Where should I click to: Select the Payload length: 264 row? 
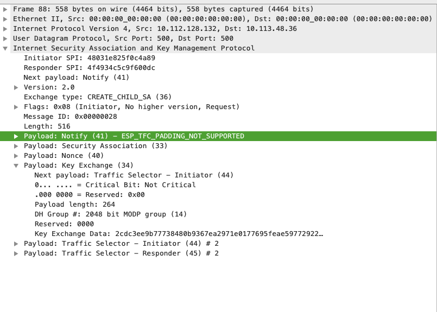point(74,205)
